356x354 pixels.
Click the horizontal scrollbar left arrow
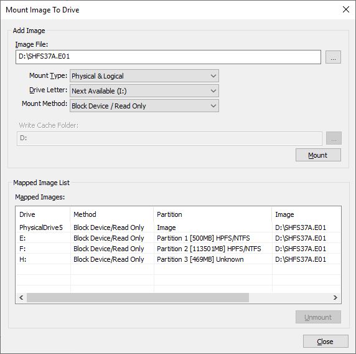[21, 298]
